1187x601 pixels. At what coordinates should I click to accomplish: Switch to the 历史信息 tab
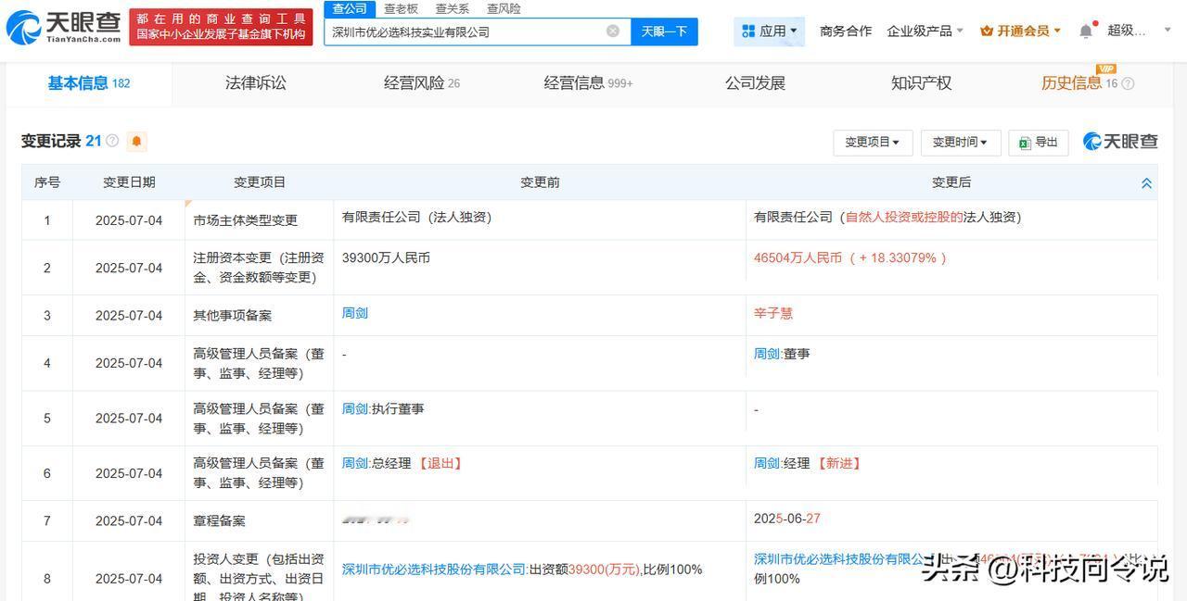(1071, 83)
